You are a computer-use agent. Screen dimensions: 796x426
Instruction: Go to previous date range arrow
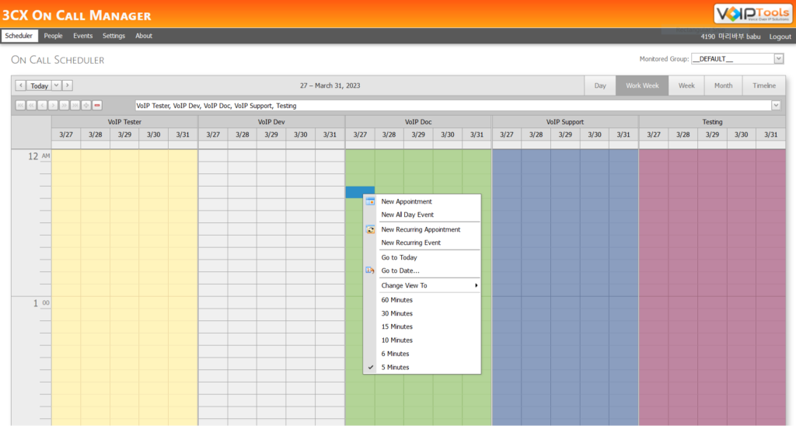[x=20, y=86]
